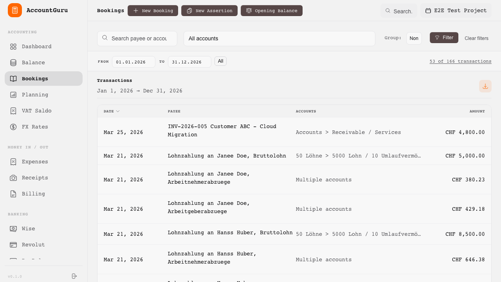Screen dimensions: 501x282
Task: Click the AccountGuru logo icon
Action: pos(15,10)
